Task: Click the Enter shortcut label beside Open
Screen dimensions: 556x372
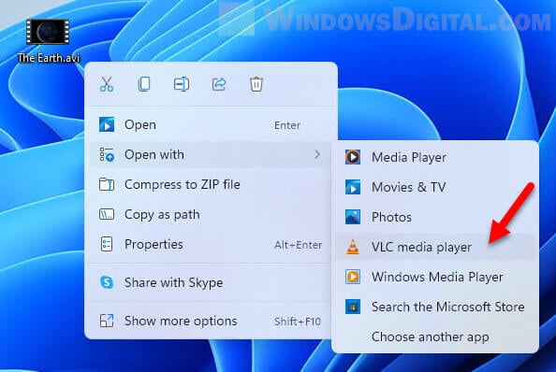Action: point(287,125)
